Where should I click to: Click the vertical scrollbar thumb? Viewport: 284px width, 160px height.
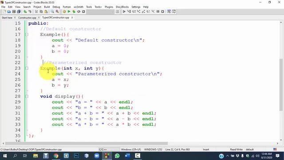[x=281, y=84]
